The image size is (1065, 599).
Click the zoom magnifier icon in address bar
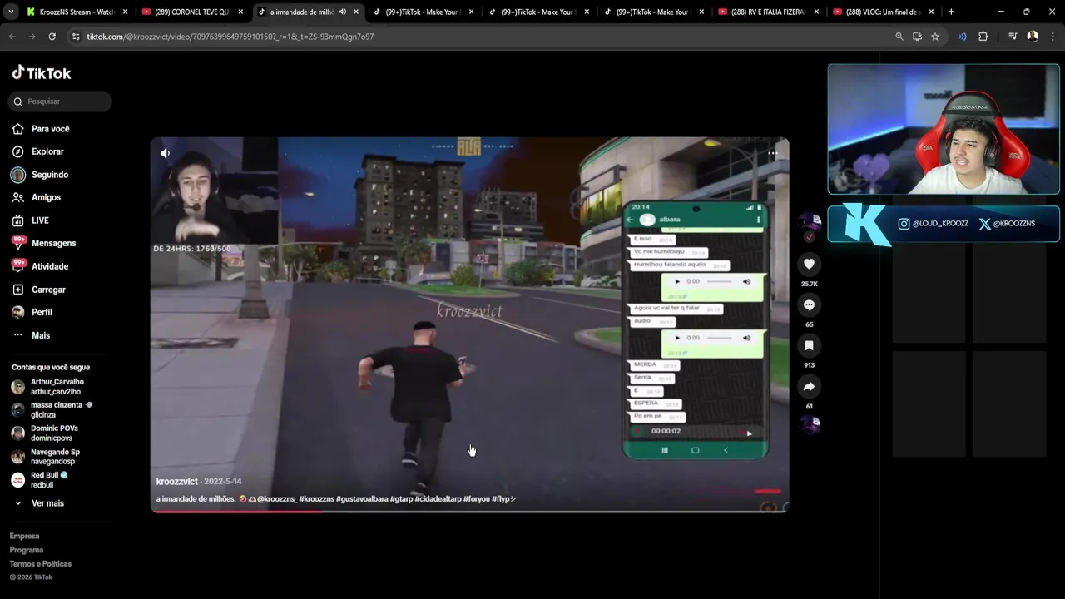click(x=899, y=37)
